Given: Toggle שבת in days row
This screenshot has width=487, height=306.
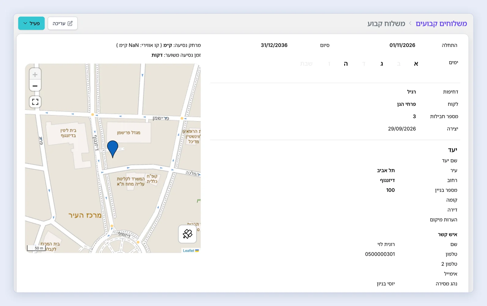Looking at the screenshot, I should 306,64.
